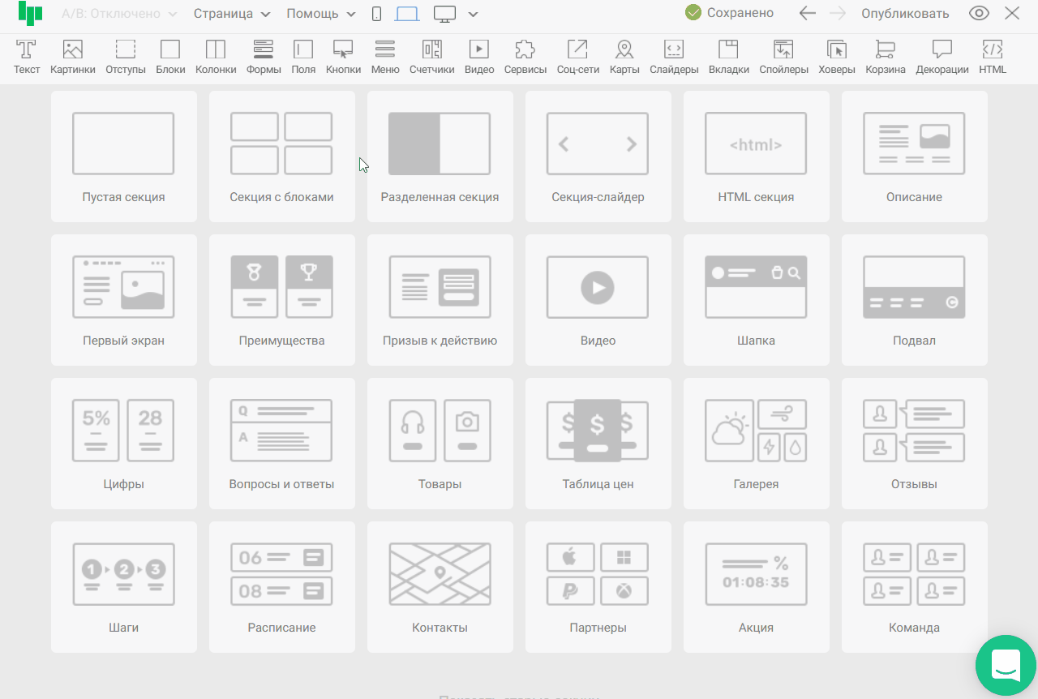Open the HTML widget icon

(x=992, y=50)
